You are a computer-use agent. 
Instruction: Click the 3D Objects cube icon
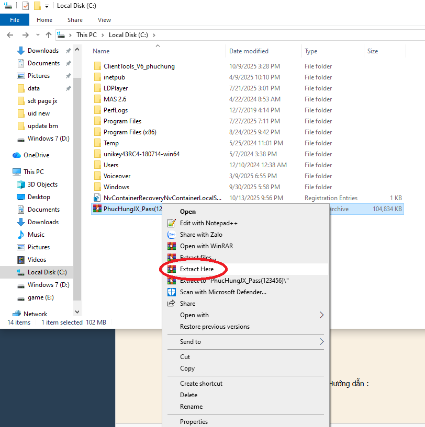(21, 184)
